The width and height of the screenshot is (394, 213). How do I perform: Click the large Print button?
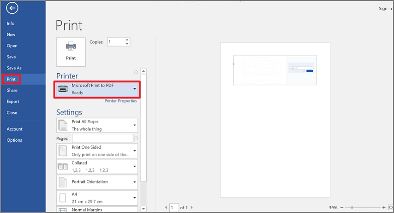[x=71, y=52]
